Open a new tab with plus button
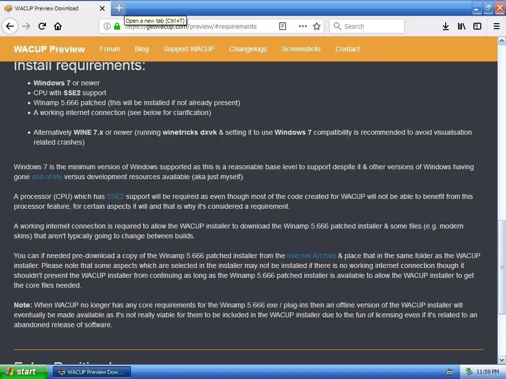506x379 pixels. pos(119,8)
